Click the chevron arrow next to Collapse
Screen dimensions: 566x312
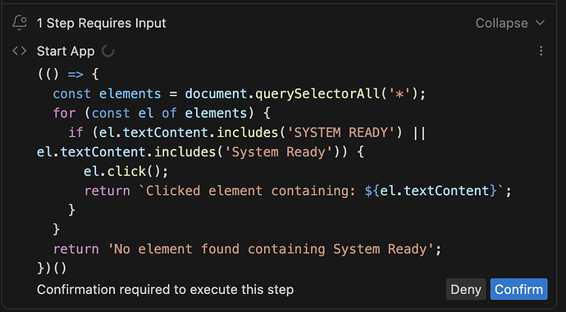coord(540,23)
